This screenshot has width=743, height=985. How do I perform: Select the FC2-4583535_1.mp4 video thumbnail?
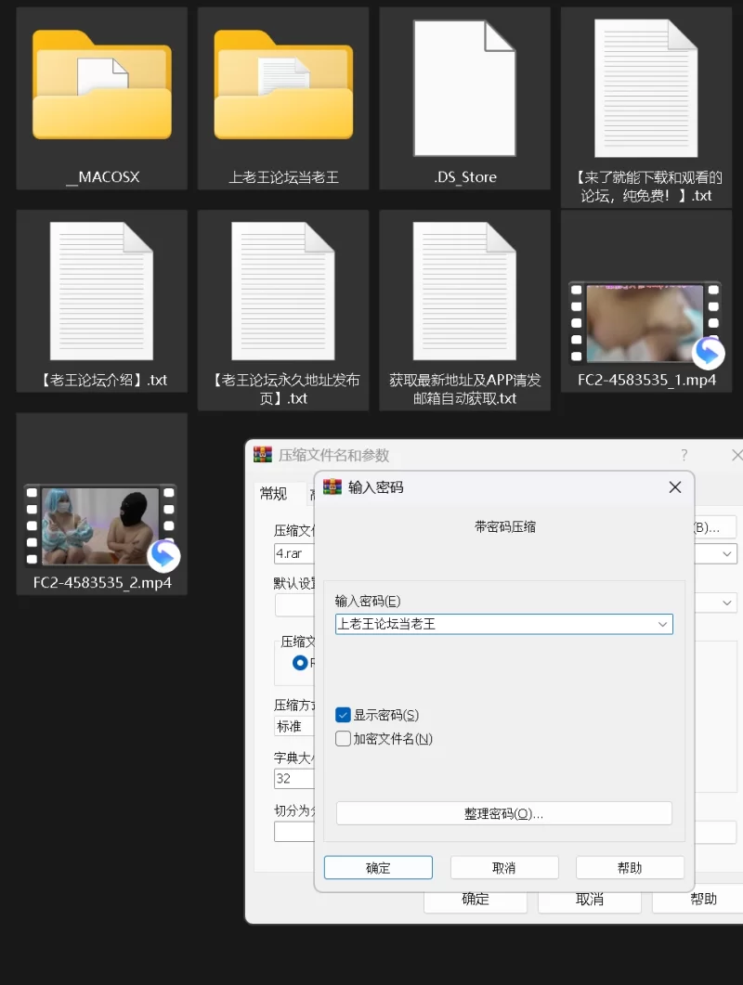coord(645,323)
